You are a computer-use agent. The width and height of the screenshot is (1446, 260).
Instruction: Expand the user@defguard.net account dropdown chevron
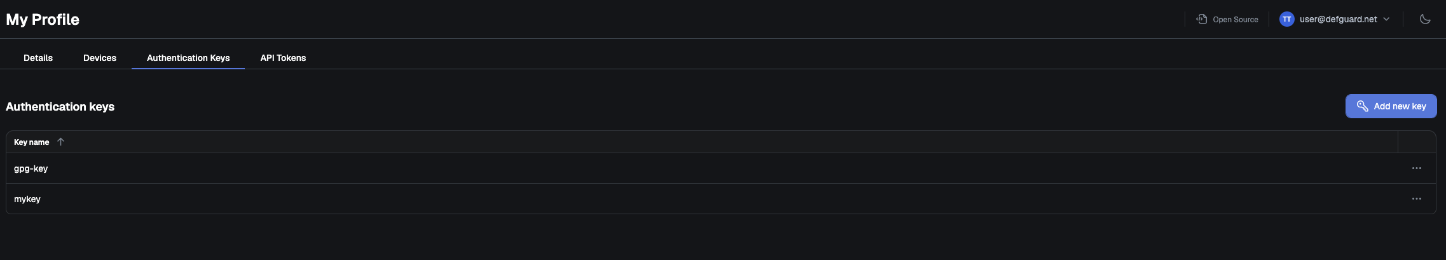click(1386, 19)
